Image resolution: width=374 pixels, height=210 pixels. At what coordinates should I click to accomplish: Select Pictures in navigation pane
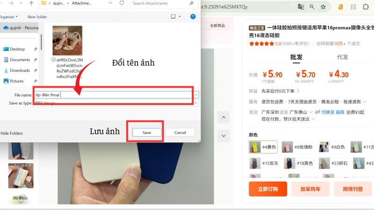[x=16, y=81]
